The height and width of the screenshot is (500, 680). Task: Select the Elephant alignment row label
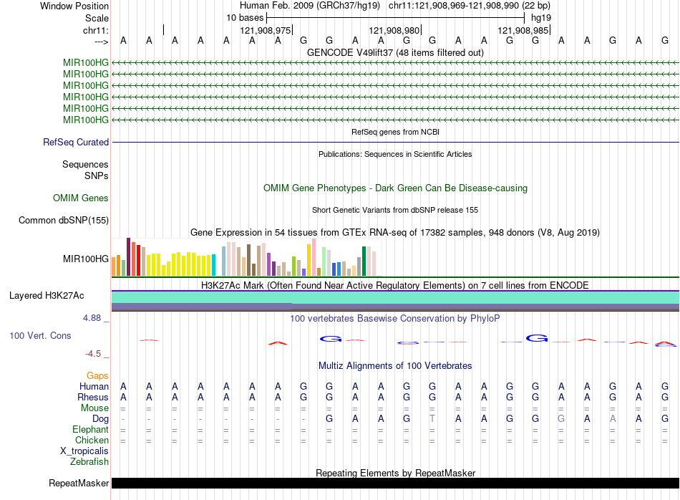click(91, 429)
